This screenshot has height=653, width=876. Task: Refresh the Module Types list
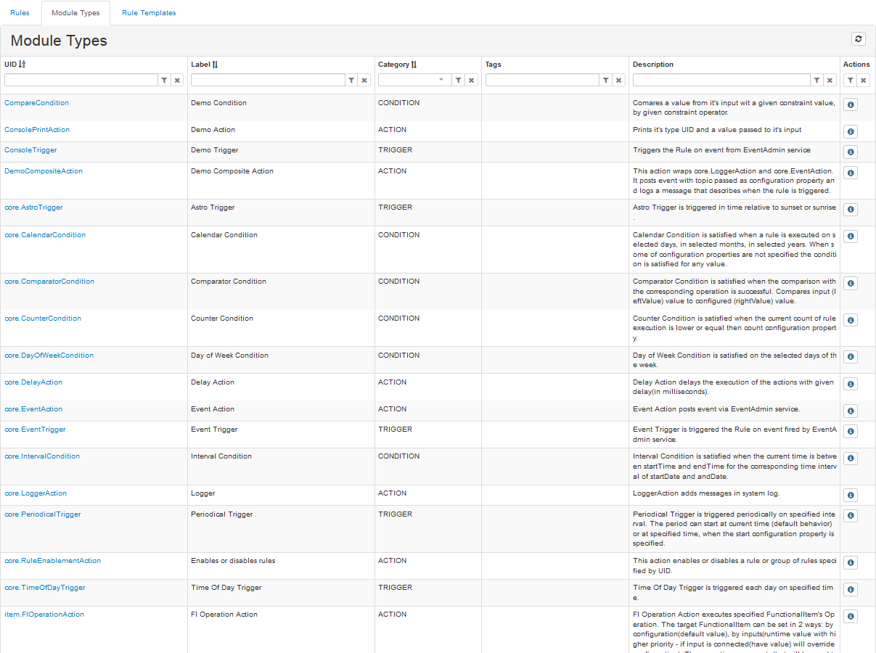[x=858, y=38]
